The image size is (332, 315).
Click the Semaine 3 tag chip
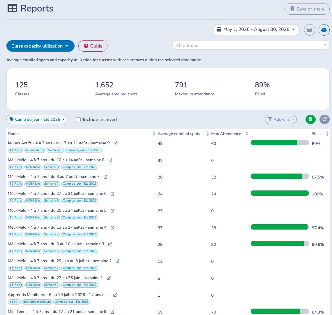[x=51, y=251]
